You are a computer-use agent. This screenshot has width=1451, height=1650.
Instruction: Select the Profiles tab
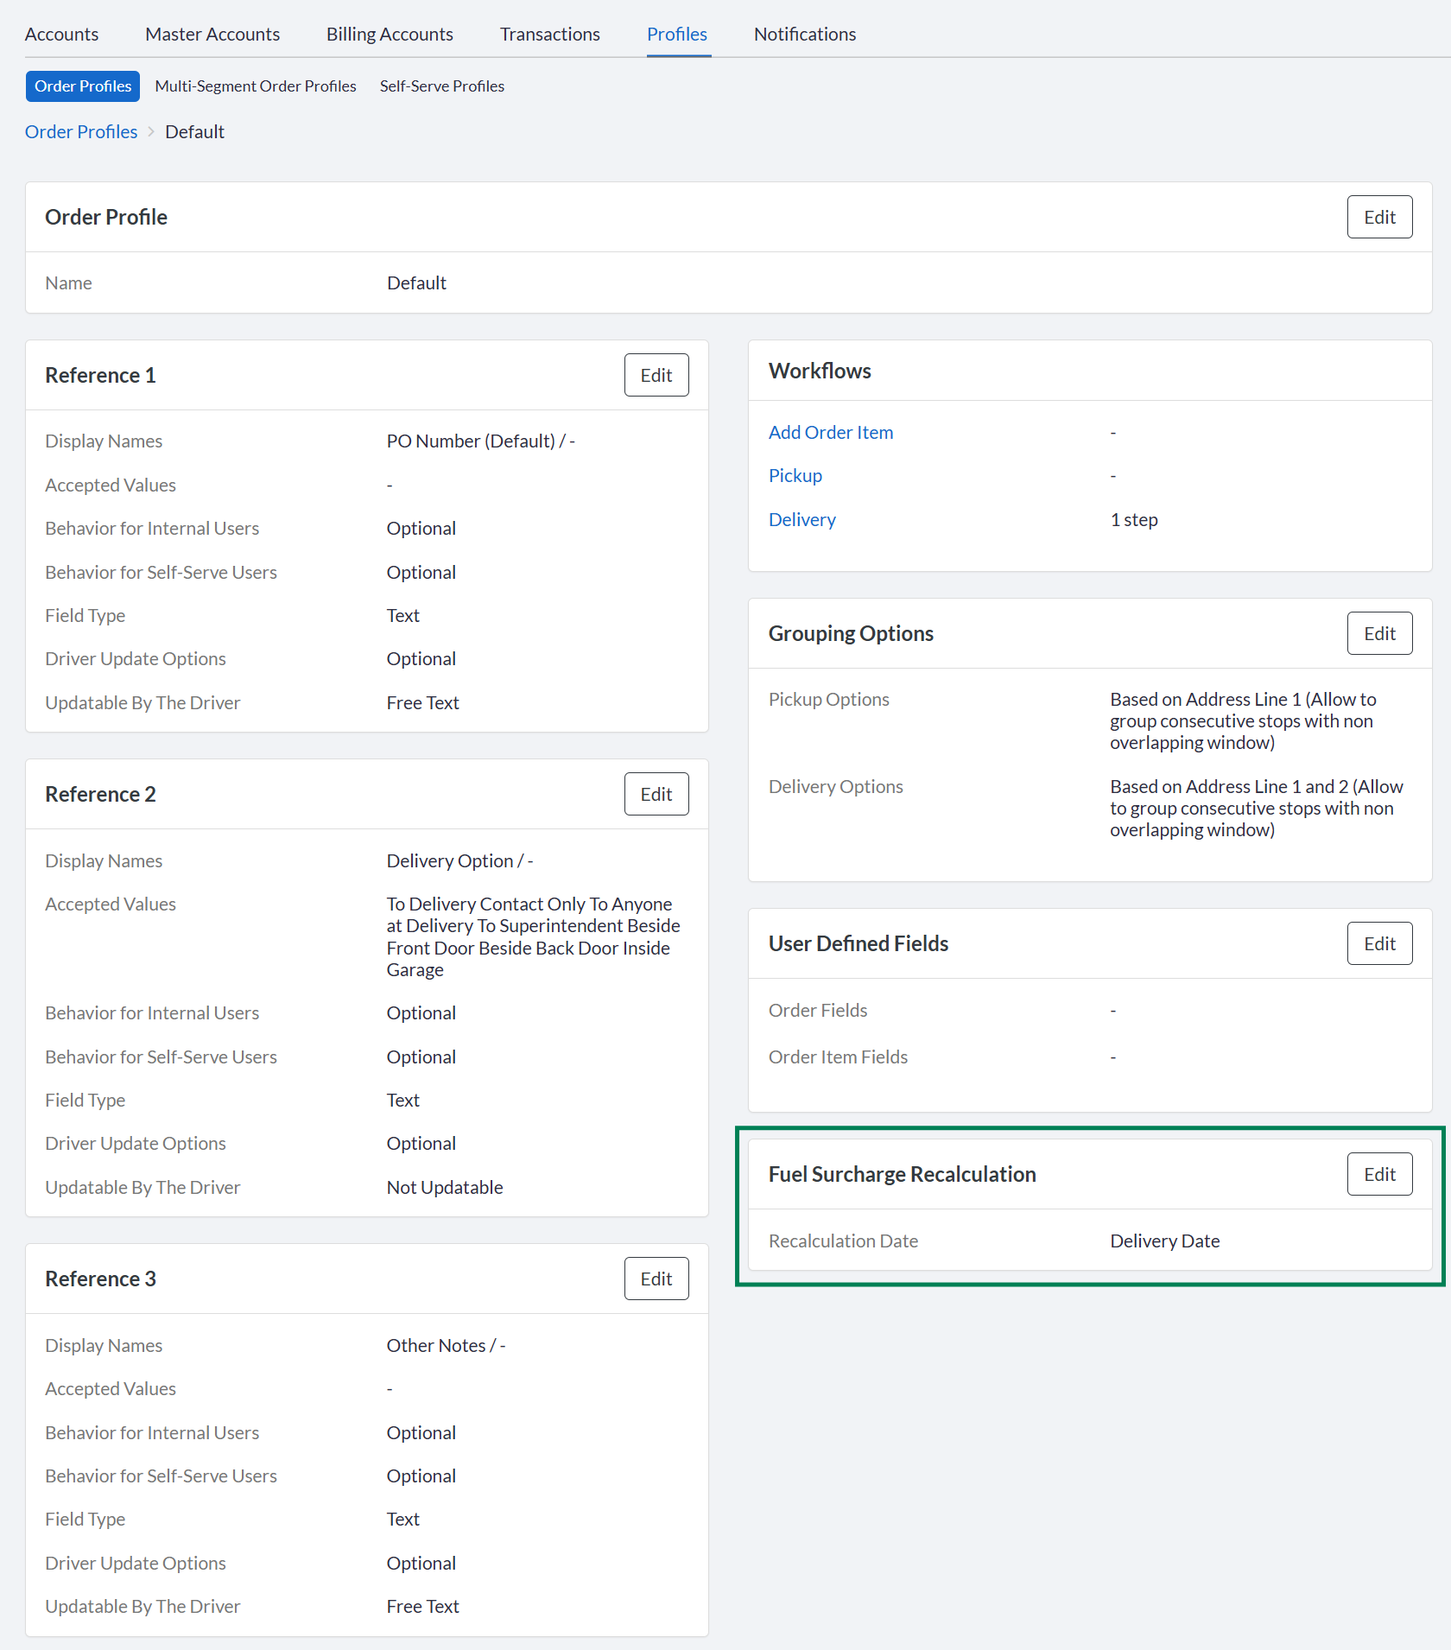677,34
